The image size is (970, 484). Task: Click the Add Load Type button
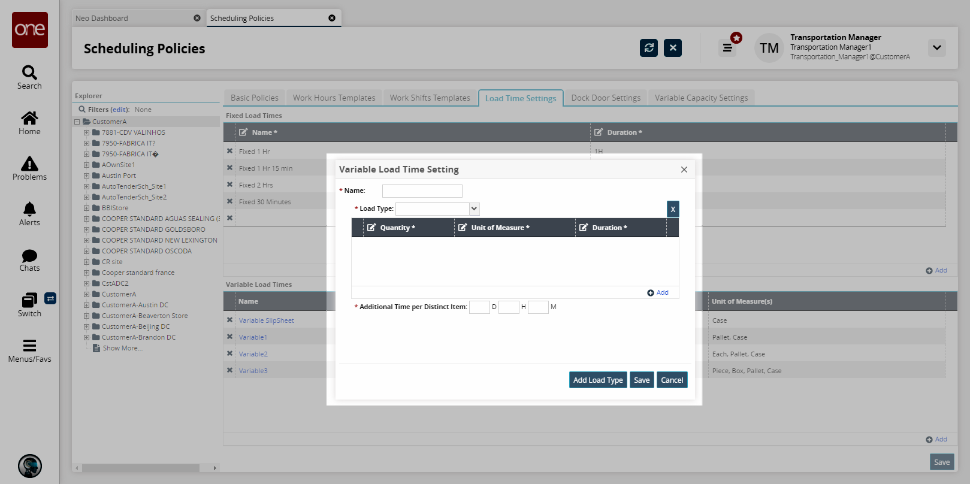coord(597,380)
